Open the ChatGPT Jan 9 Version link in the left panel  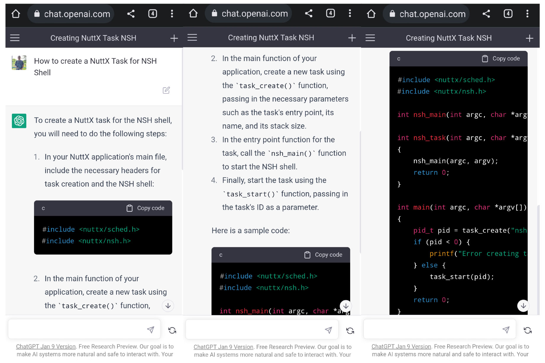pos(46,346)
